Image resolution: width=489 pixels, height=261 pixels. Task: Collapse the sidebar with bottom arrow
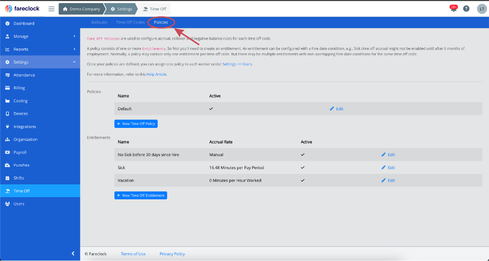point(73,254)
